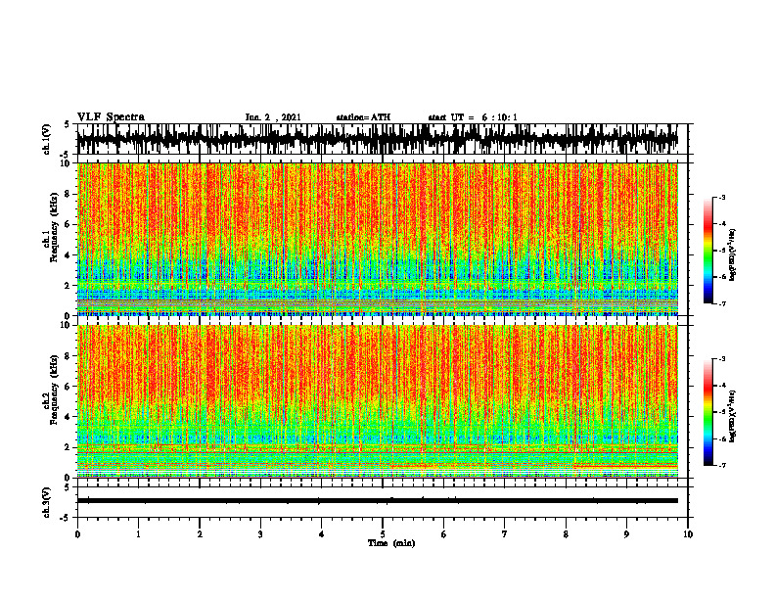Click the "station=ATH" header label

click(x=363, y=117)
